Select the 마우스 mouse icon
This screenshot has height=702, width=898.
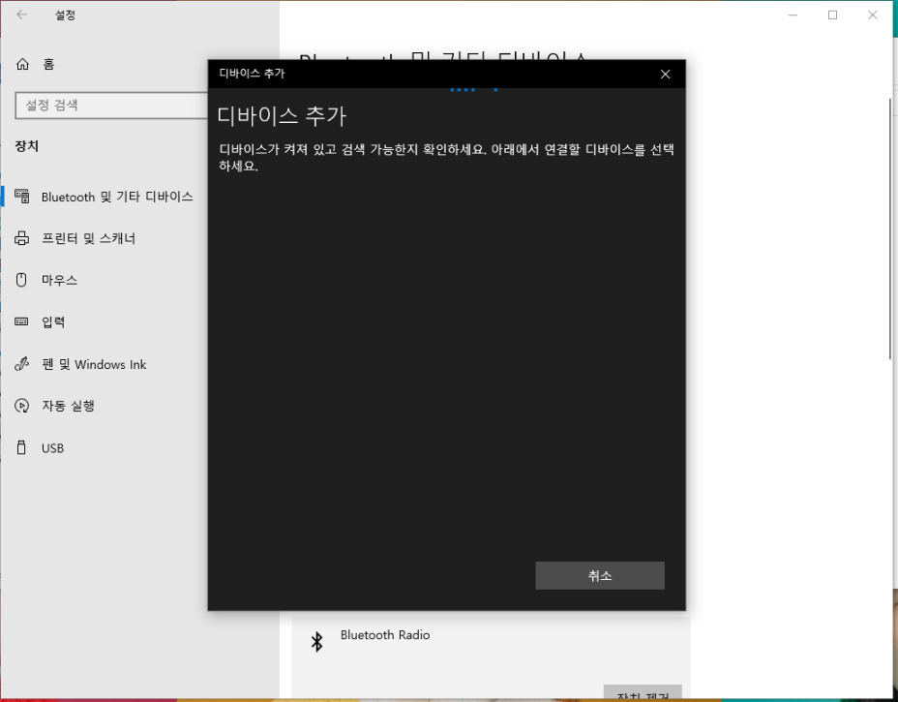(x=21, y=280)
